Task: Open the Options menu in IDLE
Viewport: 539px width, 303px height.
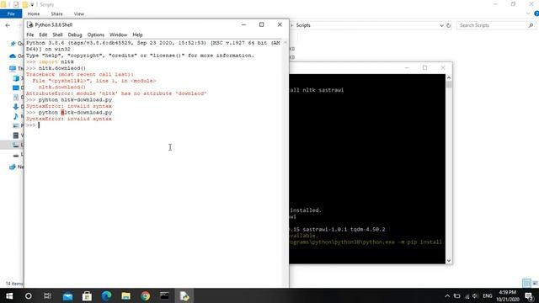Action: click(x=95, y=35)
